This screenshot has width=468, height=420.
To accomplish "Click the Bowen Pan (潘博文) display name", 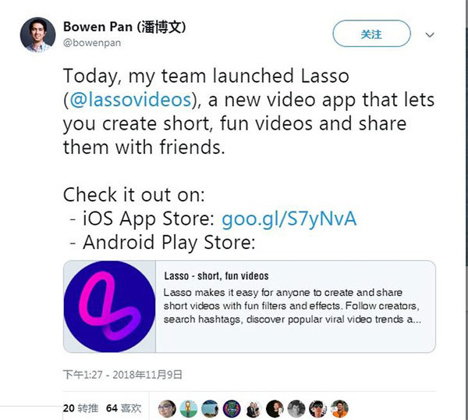I will (x=125, y=27).
